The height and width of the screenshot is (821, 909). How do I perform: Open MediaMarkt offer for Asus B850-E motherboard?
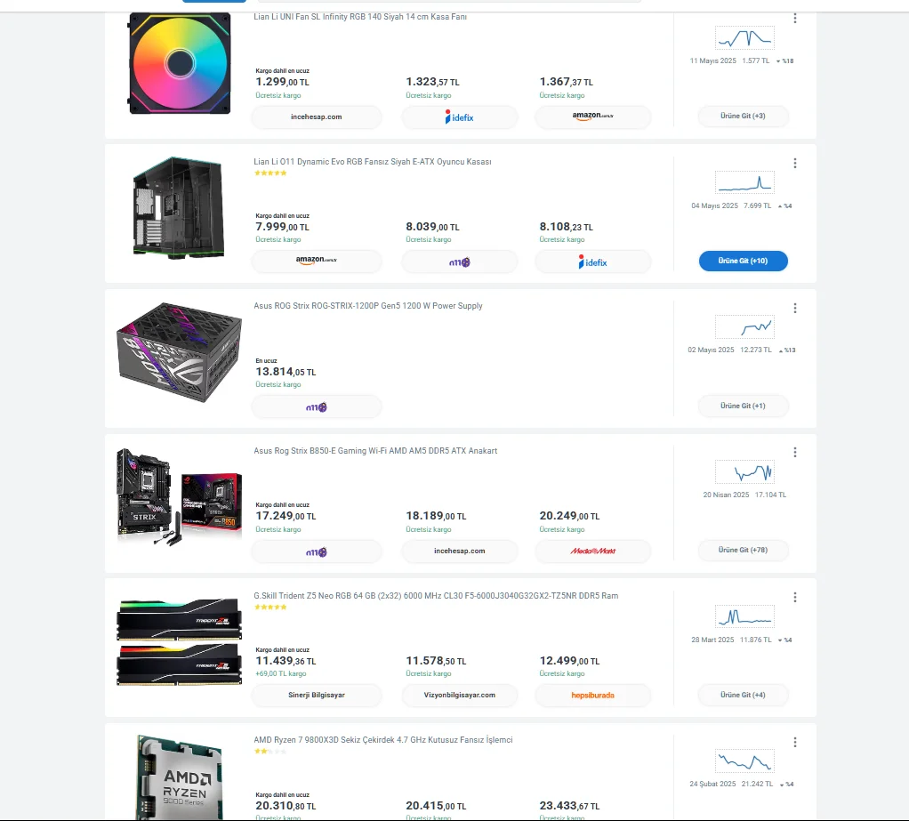(x=593, y=551)
